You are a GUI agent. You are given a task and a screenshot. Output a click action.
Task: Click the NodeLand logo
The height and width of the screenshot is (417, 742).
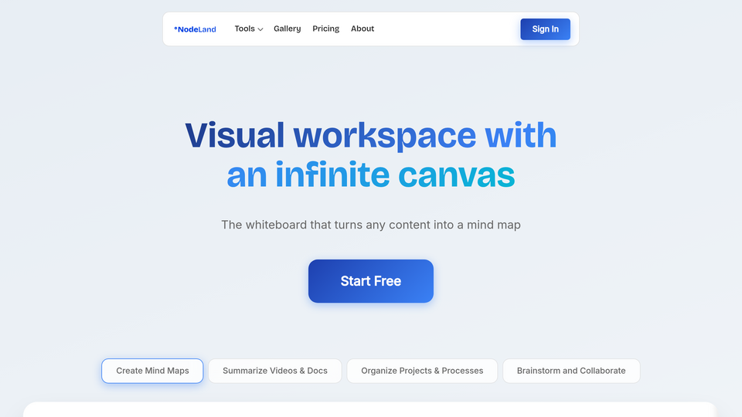click(195, 29)
